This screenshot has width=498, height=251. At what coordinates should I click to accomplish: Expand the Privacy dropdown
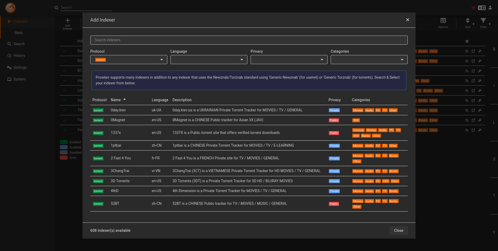coord(289,60)
